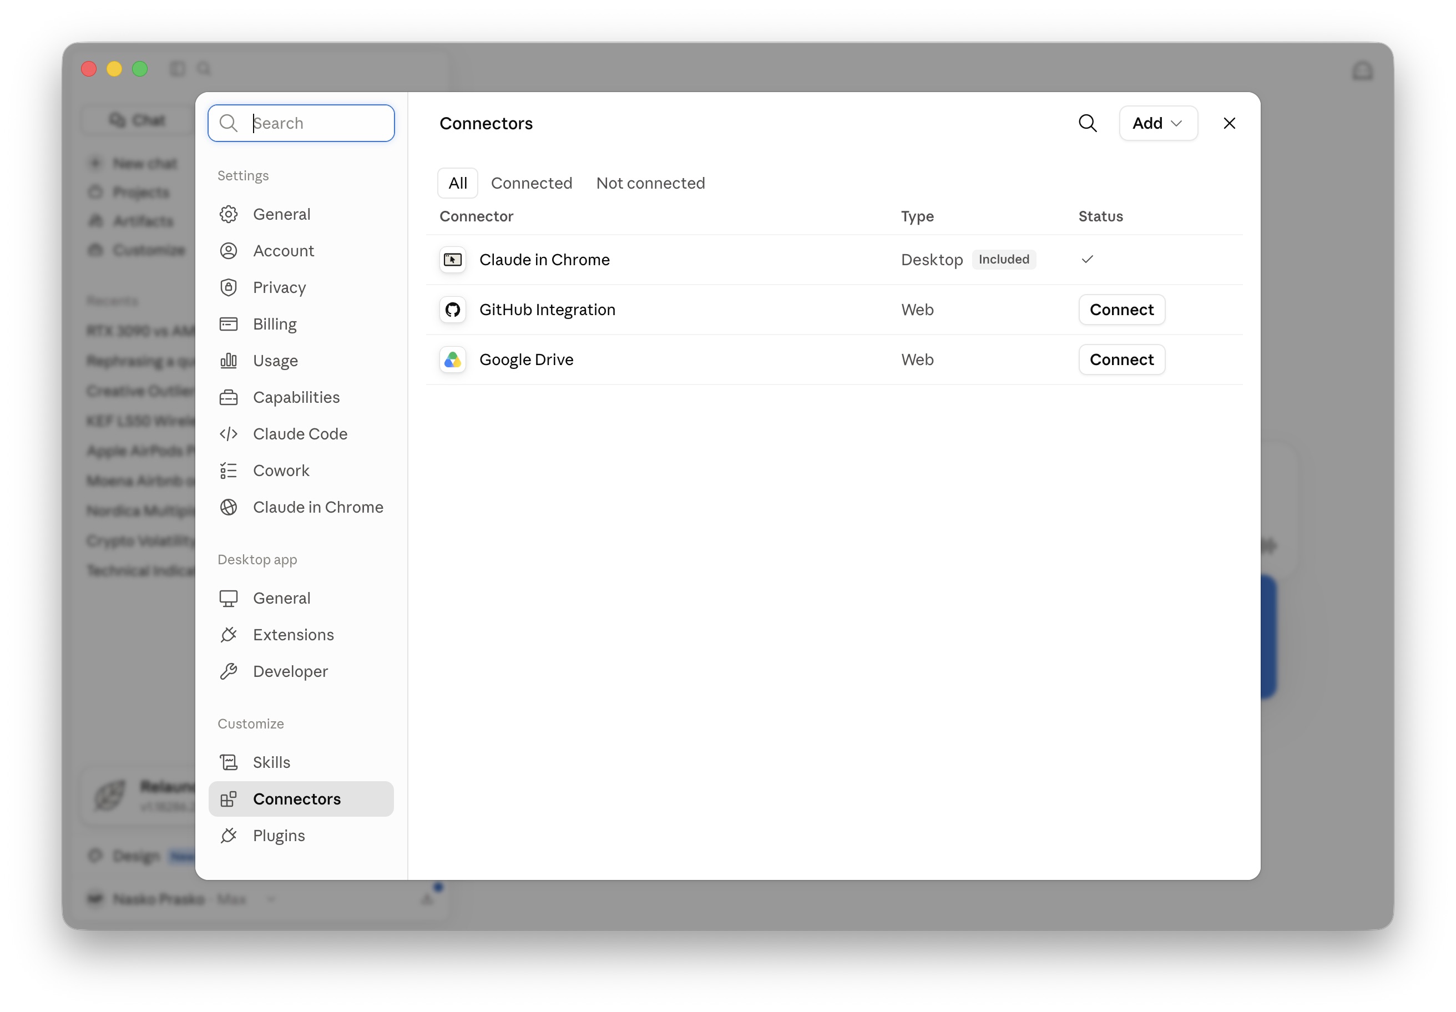This screenshot has height=1012, width=1456.
Task: Click the GitHub logo icon
Action: tap(453, 310)
